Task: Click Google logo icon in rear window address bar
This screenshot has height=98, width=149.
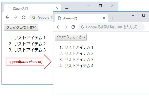Action: 34,17
